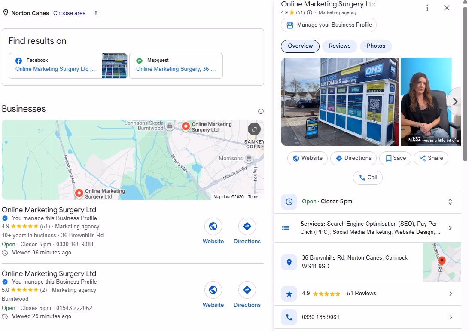
Task: Click Directions icon for Burntwood listing
Action: 247,290
